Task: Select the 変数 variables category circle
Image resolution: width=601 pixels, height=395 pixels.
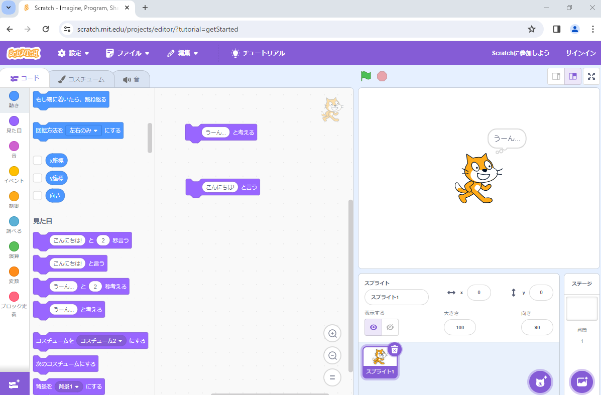Action: 14,272
